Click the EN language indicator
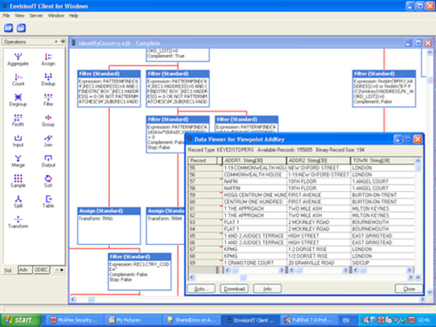 pyautogui.click(x=345, y=320)
